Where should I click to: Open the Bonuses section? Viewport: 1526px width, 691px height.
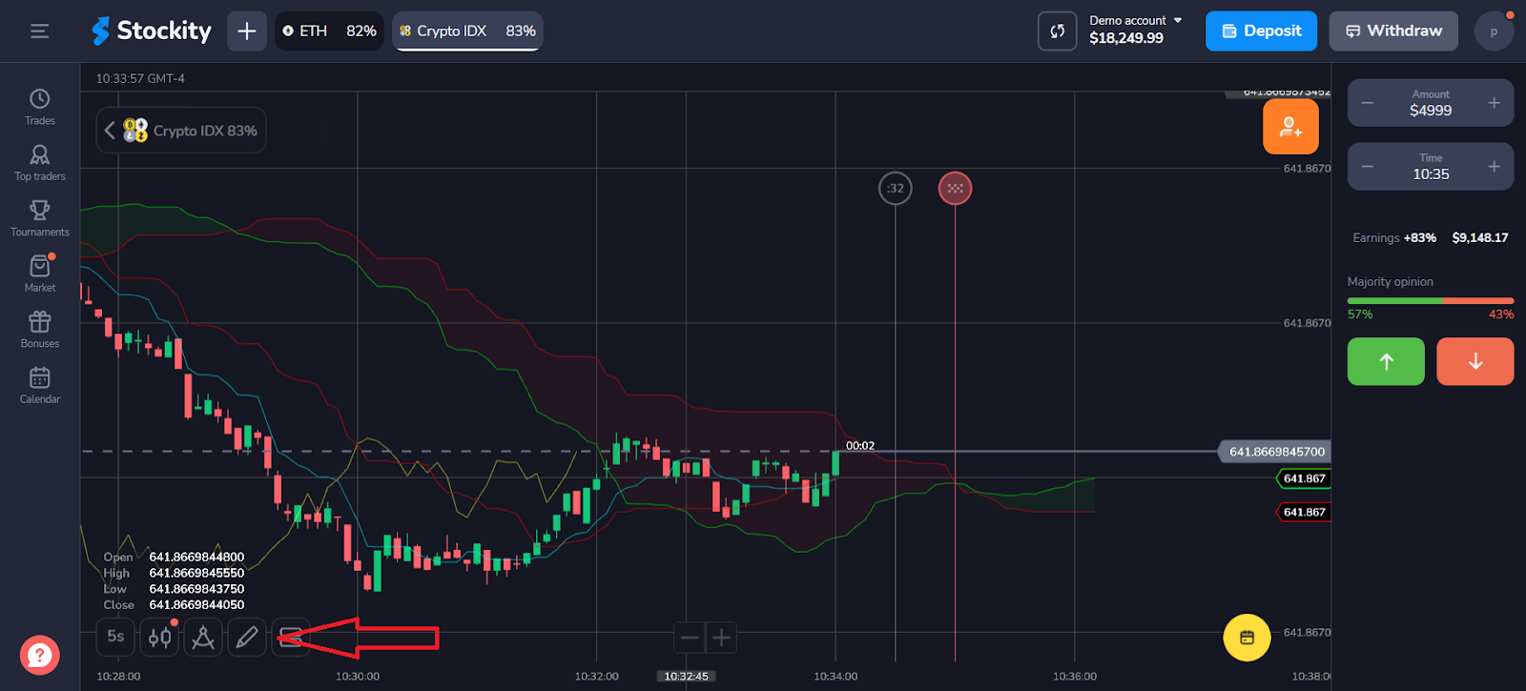tap(39, 329)
